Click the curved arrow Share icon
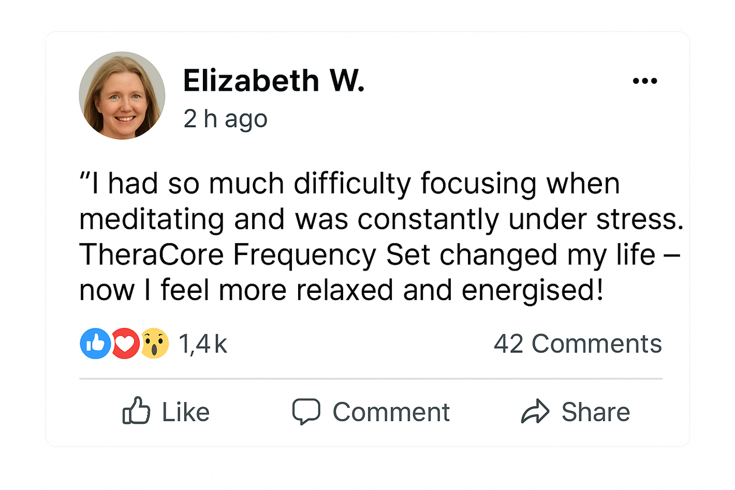735x490 pixels. (x=535, y=412)
